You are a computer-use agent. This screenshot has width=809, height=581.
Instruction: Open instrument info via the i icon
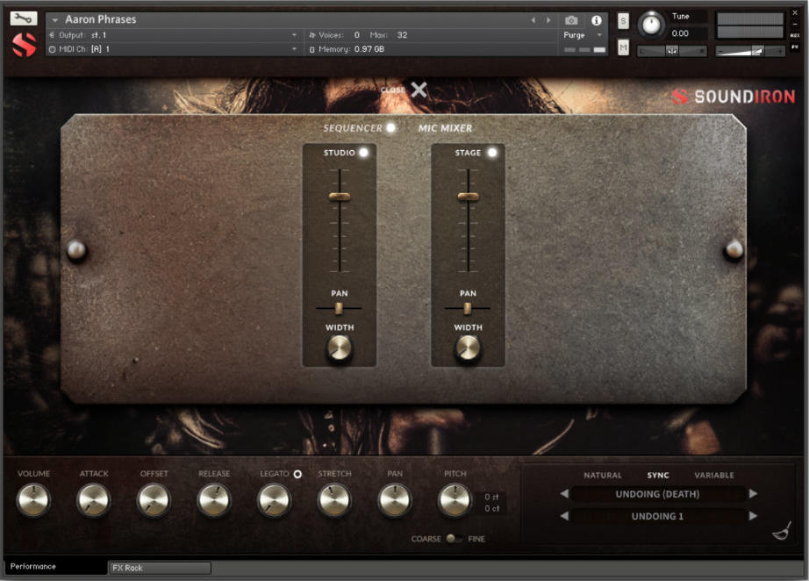click(x=597, y=20)
